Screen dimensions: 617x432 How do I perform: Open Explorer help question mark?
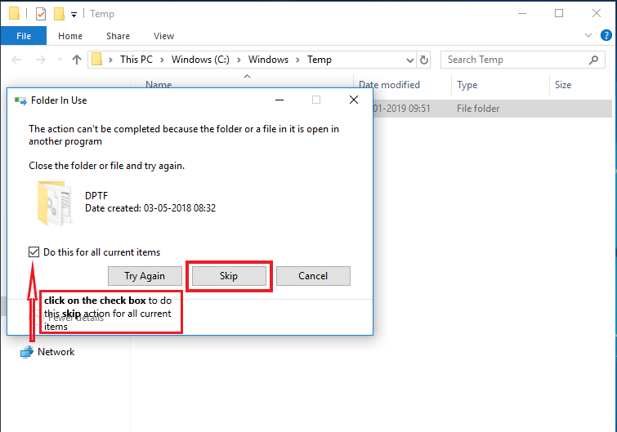pos(606,35)
